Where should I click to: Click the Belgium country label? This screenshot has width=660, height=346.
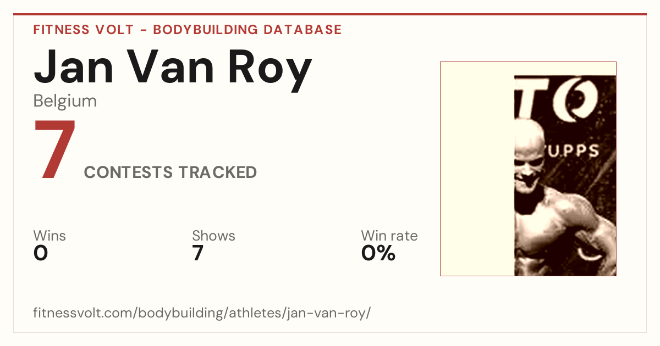click(x=65, y=101)
